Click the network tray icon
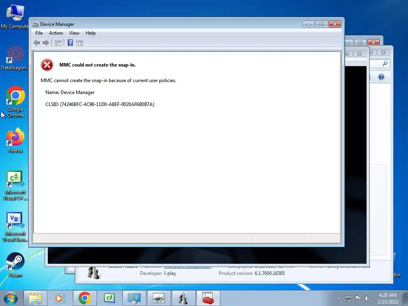The width and height of the screenshot is (408, 306). tap(348, 298)
